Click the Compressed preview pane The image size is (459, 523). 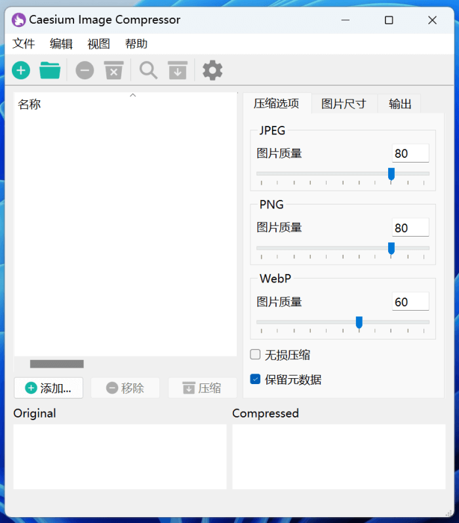pyautogui.click(x=339, y=457)
